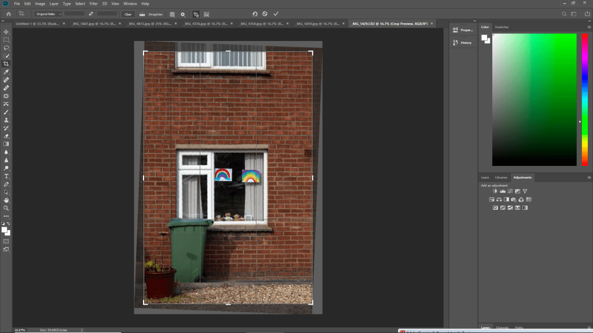The image size is (593, 333).
Task: Open the crop overlay grid options
Action: (172, 14)
